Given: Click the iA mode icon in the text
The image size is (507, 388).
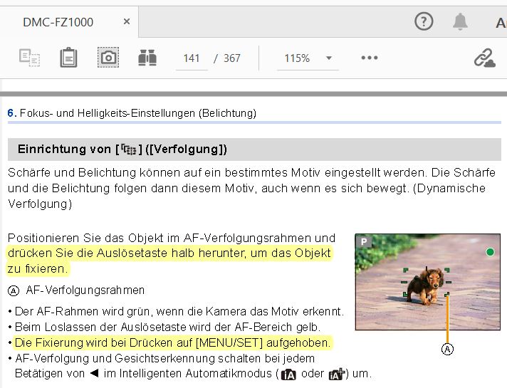Looking at the screenshot, I should [x=288, y=374].
